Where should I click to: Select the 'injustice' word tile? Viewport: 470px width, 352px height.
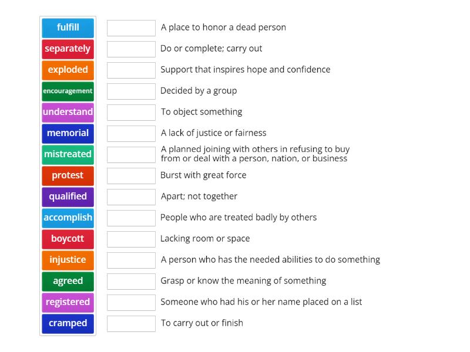coord(68,260)
